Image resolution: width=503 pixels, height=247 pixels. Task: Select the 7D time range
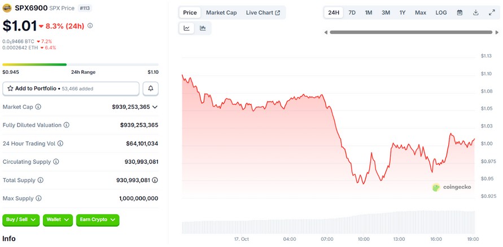[x=352, y=12]
